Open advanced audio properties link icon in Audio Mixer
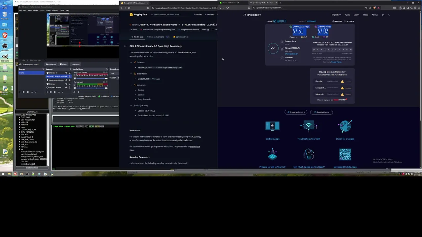Viewport: 422px width, 237px height. pos(75,92)
